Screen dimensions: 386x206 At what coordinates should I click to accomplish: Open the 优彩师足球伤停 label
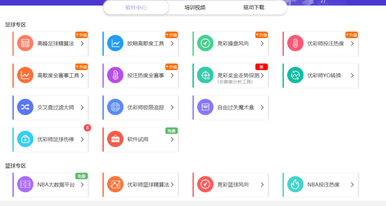pyautogui.click(x=56, y=139)
